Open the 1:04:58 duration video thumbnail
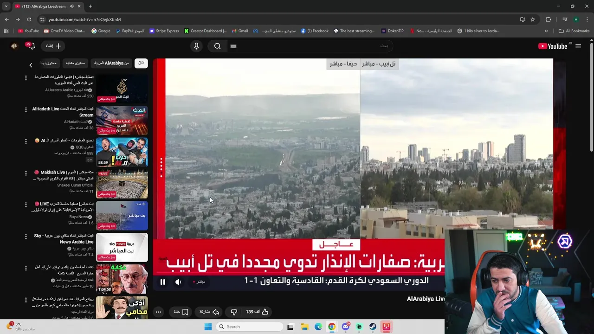Screen dimensions: 594x334 click(x=122, y=279)
